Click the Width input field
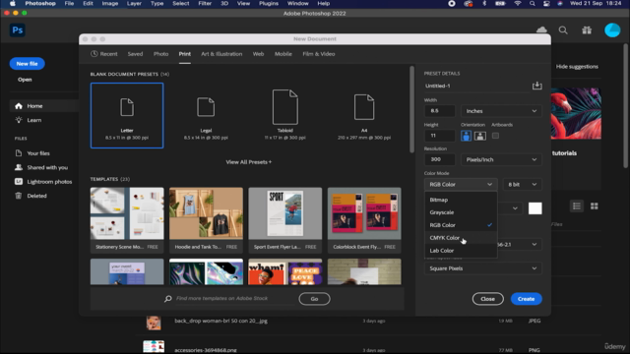This screenshot has height=354, width=630. click(440, 111)
